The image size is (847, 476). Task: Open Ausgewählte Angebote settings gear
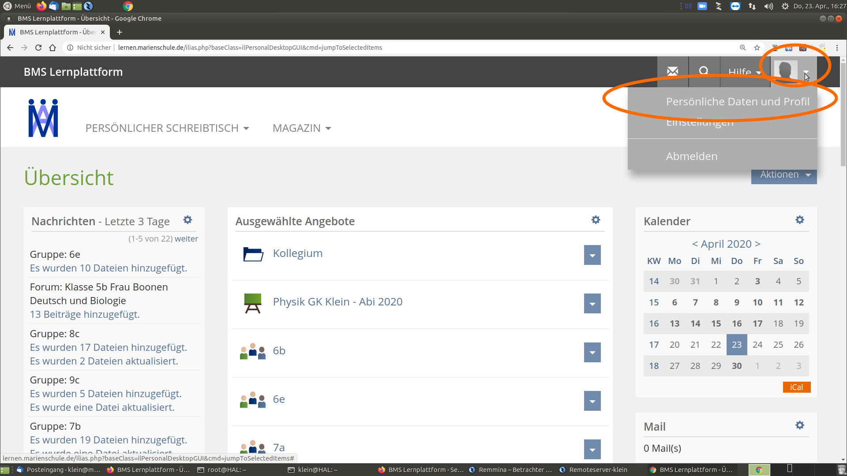(596, 220)
